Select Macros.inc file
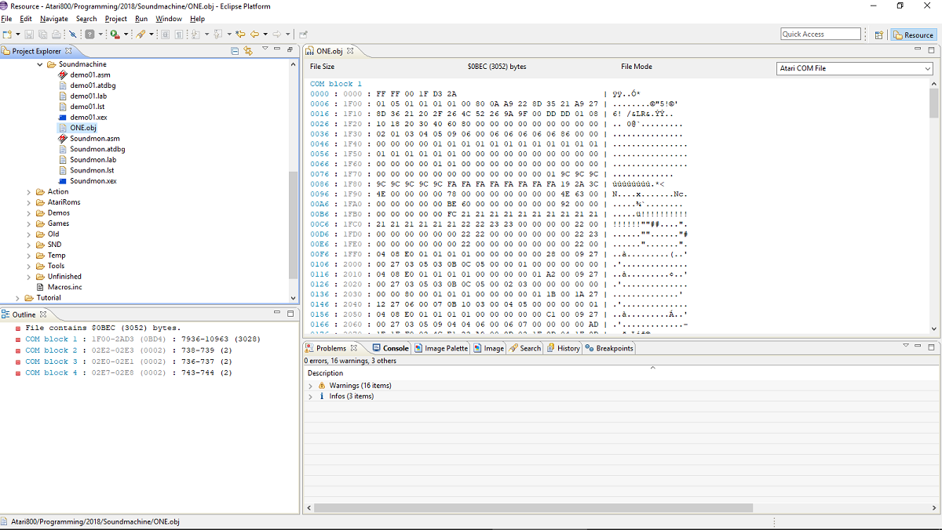 [65, 287]
